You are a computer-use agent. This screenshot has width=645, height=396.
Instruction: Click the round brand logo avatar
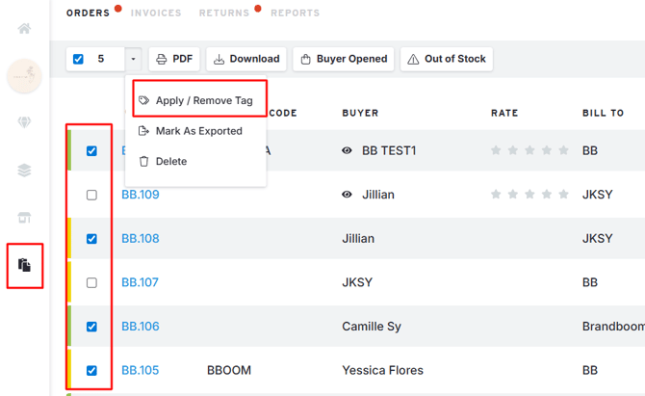pyautogui.click(x=24, y=75)
